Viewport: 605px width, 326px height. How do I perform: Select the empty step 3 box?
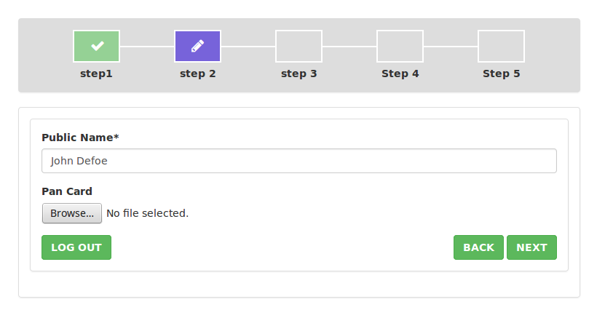click(x=298, y=46)
